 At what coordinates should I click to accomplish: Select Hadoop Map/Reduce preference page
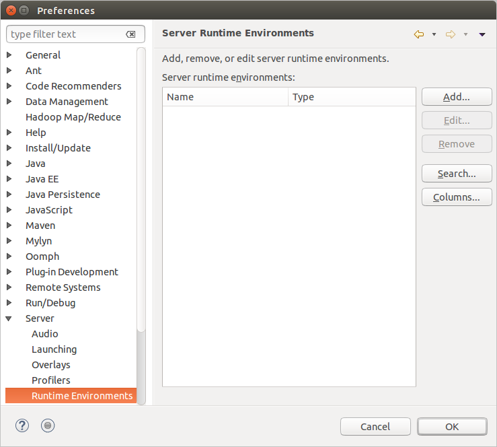73,117
